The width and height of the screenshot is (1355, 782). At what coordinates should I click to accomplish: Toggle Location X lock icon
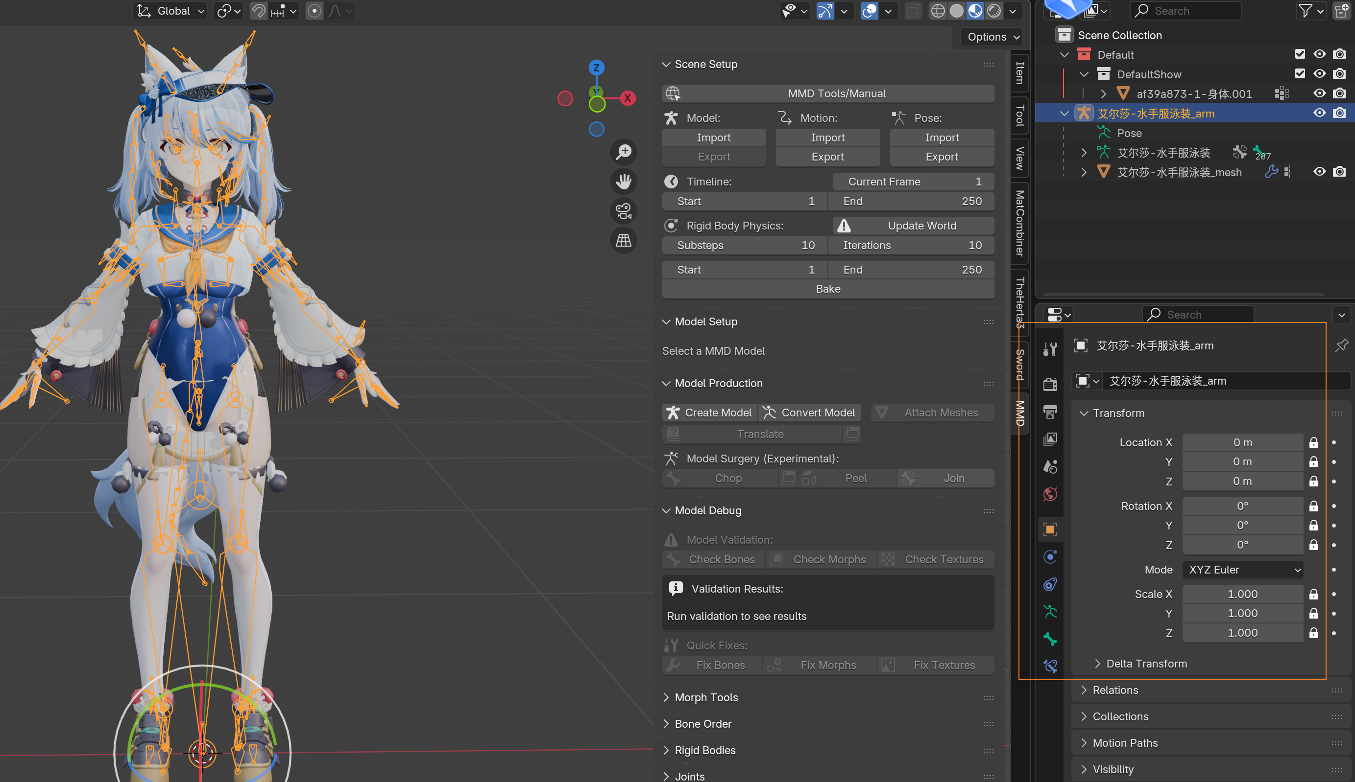[1314, 442]
